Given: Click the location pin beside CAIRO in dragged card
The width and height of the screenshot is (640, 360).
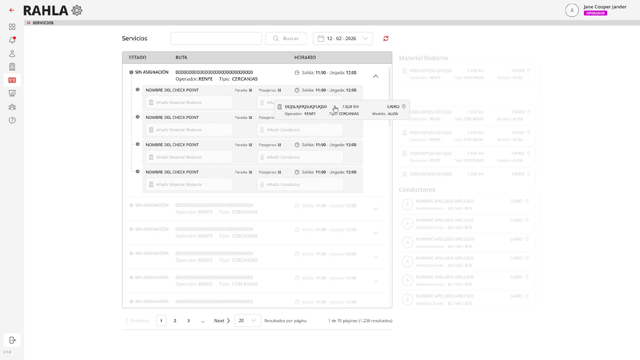Looking at the screenshot, I should point(404,107).
